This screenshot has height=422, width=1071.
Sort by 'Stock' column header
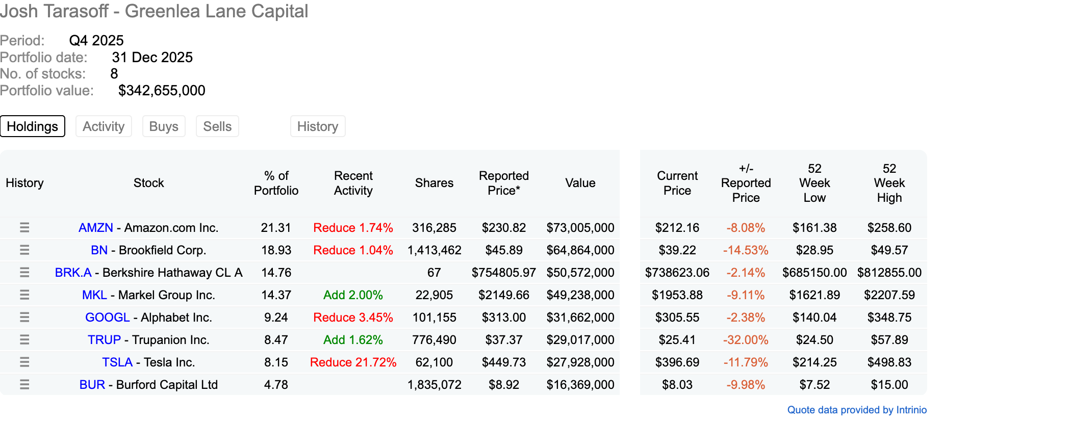[149, 183]
